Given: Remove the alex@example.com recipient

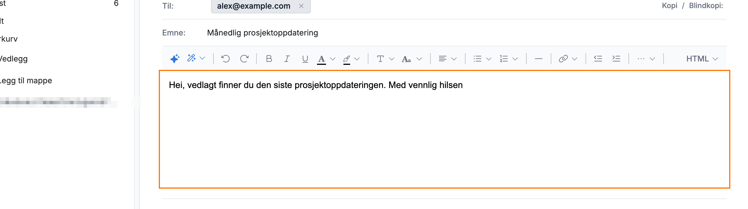Looking at the screenshot, I should tap(301, 6).
